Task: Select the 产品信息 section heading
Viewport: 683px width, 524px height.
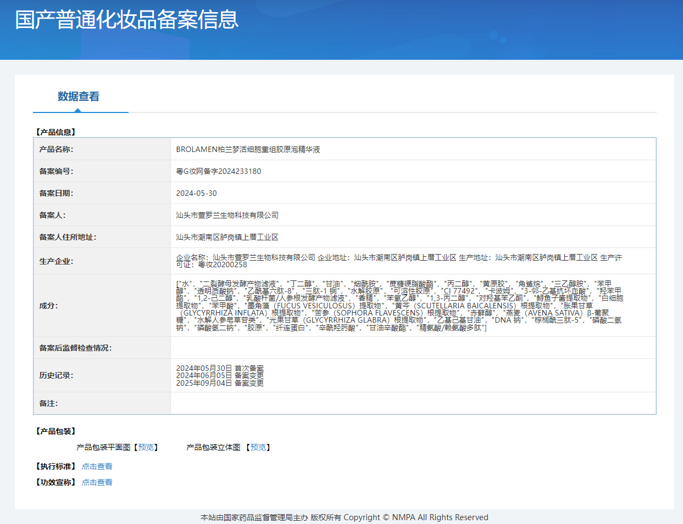Action: click(56, 132)
